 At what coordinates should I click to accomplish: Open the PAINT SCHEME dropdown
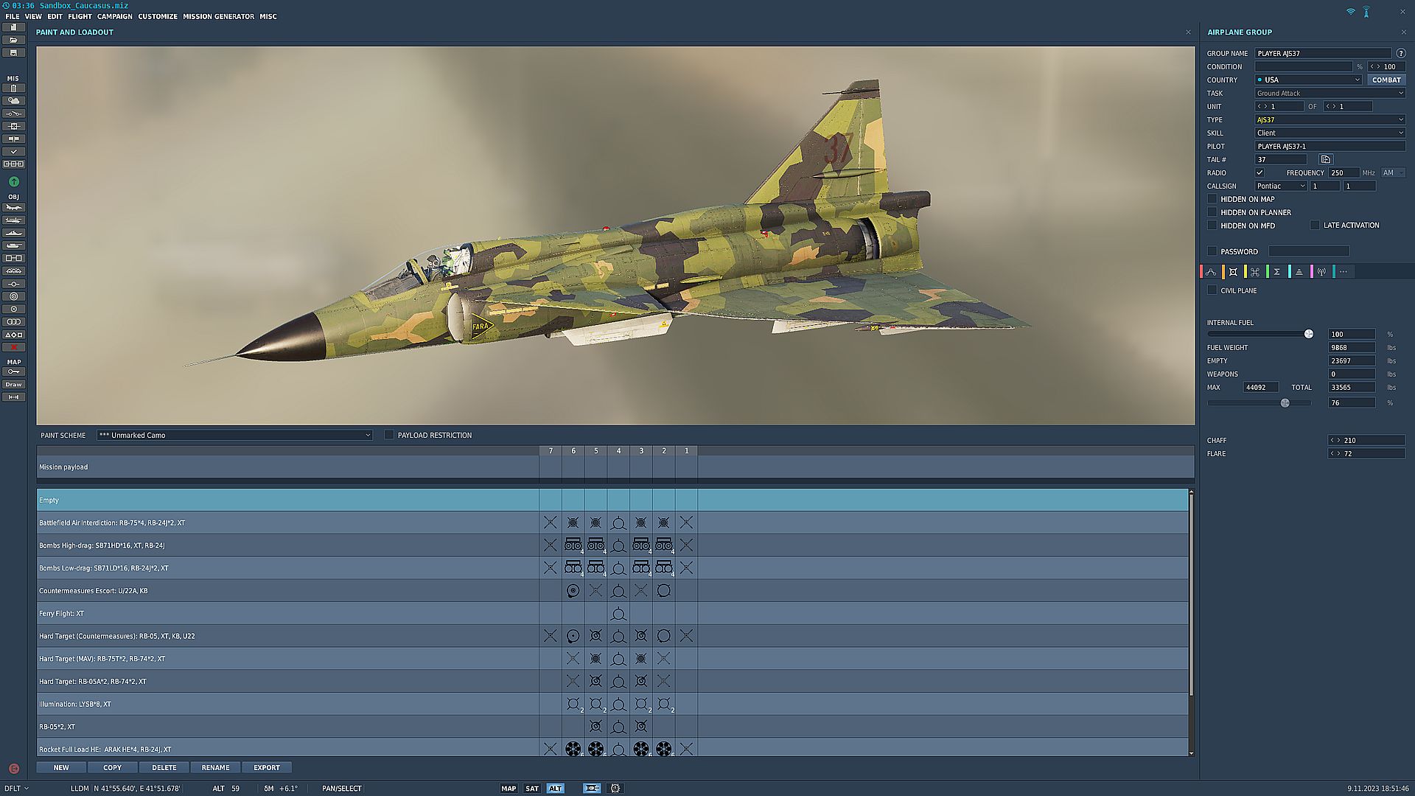coord(234,435)
